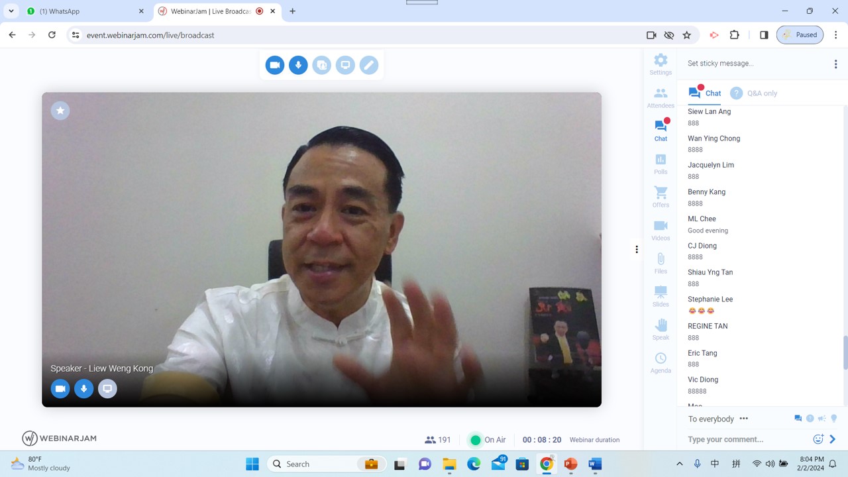Open the Chrome three-dot menu
Screen dimensions: 848x477
(836, 35)
